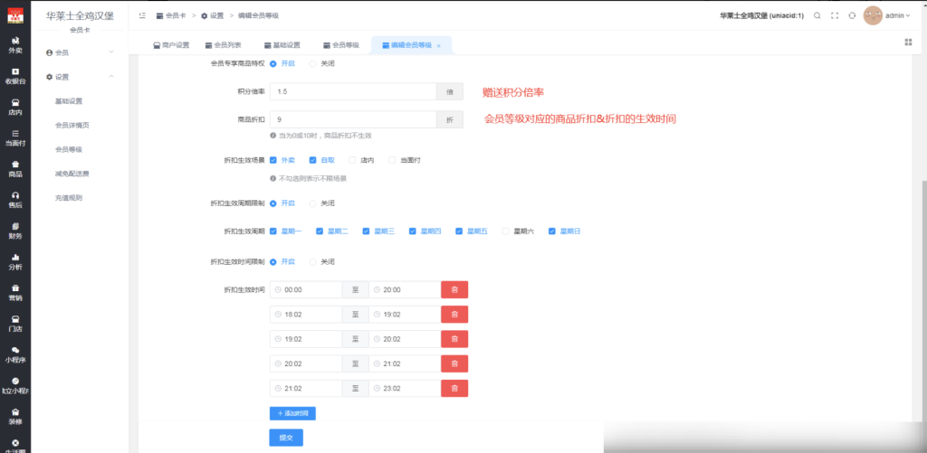Open 减免配送费 in left menu
This screenshot has height=453, width=927.
coord(72,174)
